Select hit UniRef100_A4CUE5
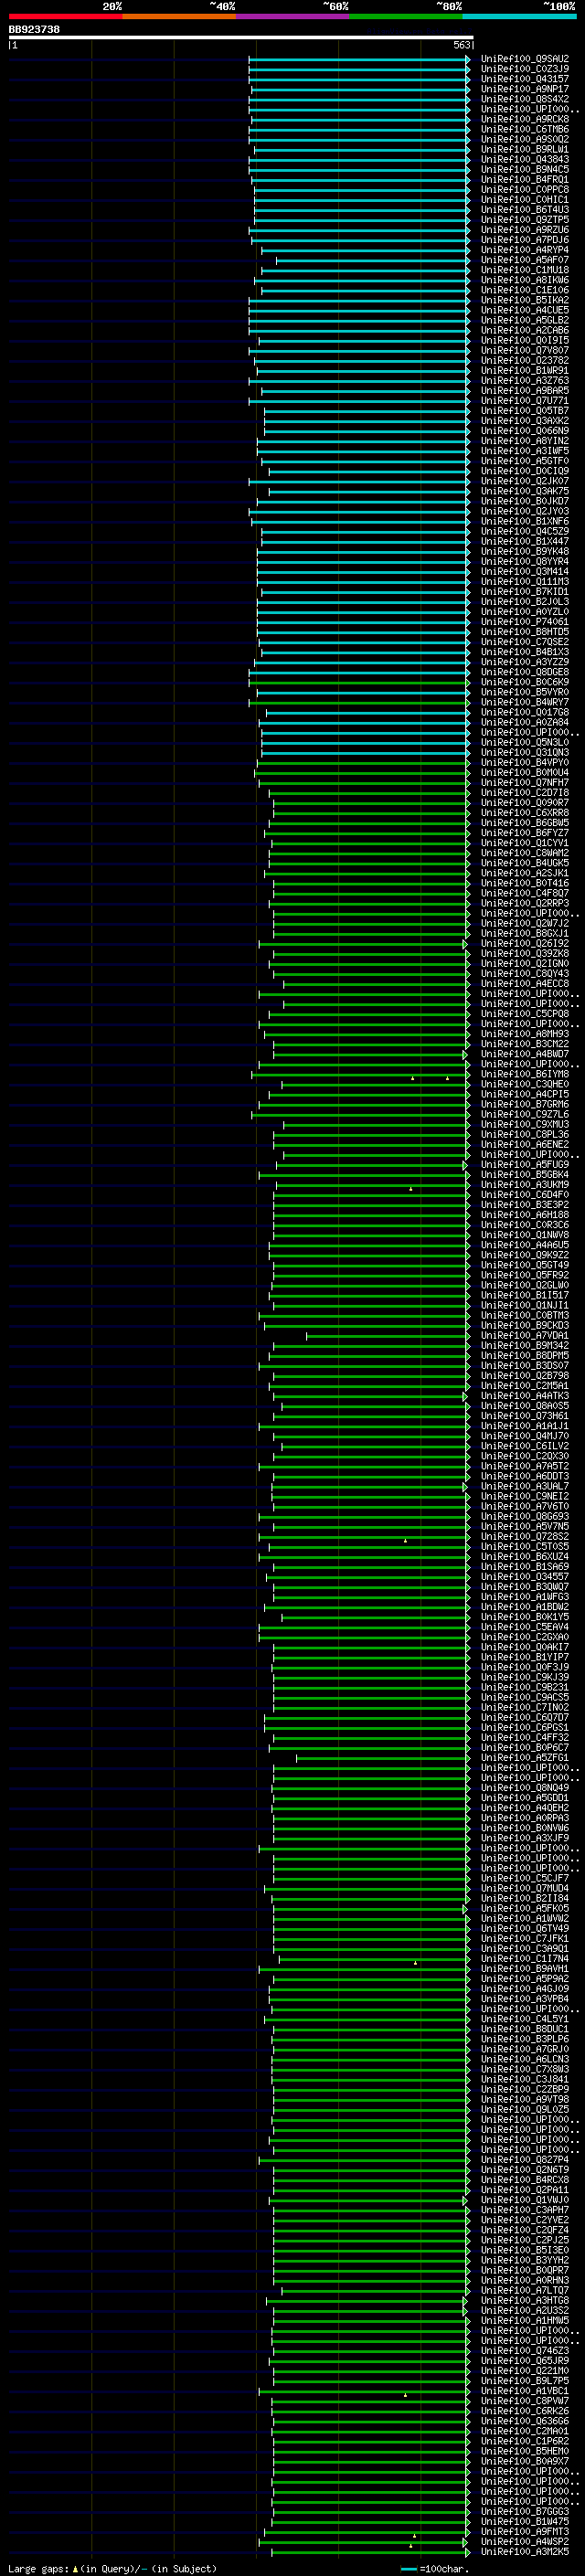 (x=525, y=310)
